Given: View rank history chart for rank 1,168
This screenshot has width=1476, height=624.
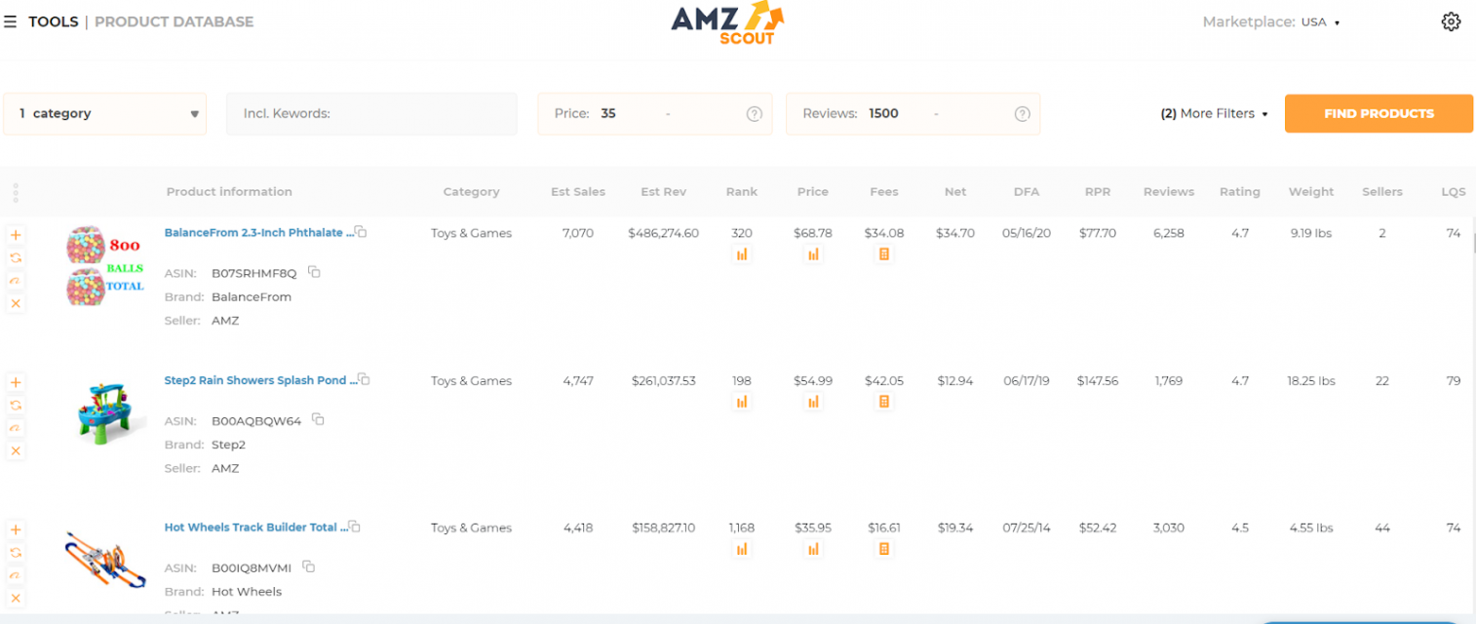Looking at the screenshot, I should coord(742,549).
